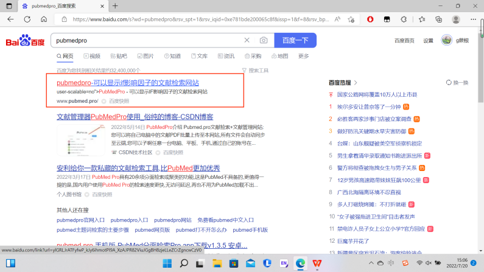The height and width of the screenshot is (272, 484).
Task: Open hot topic 巨魔芋开花了
Action: [353, 241]
